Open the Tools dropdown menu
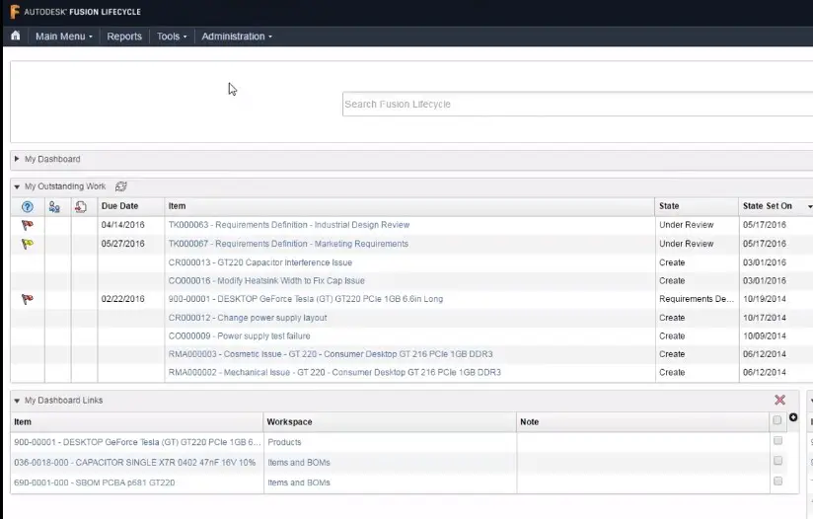Viewport: 813px width, 519px height. [172, 37]
